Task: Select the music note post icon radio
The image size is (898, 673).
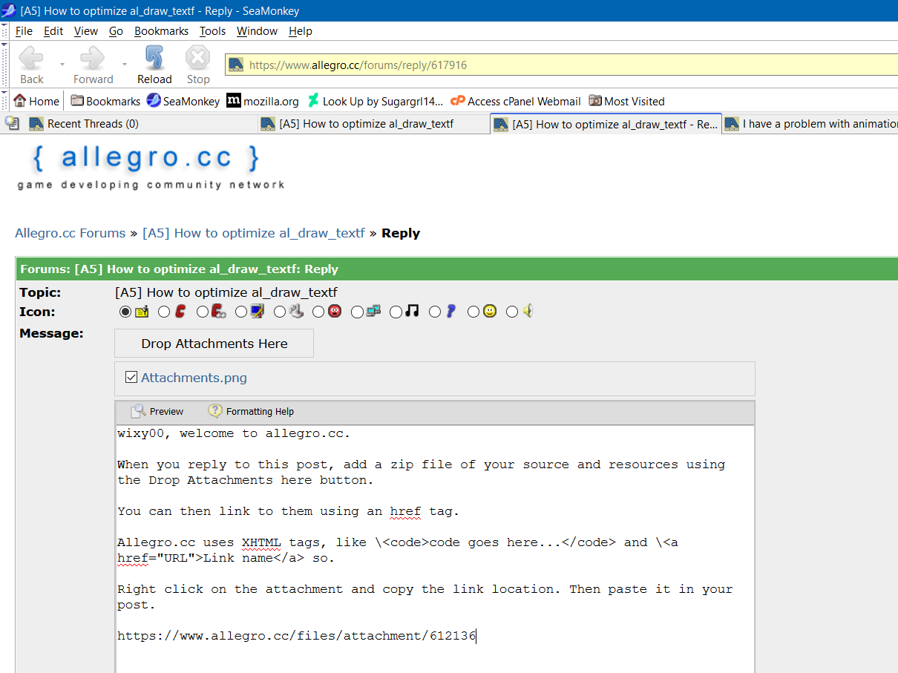Action: pyautogui.click(x=396, y=312)
